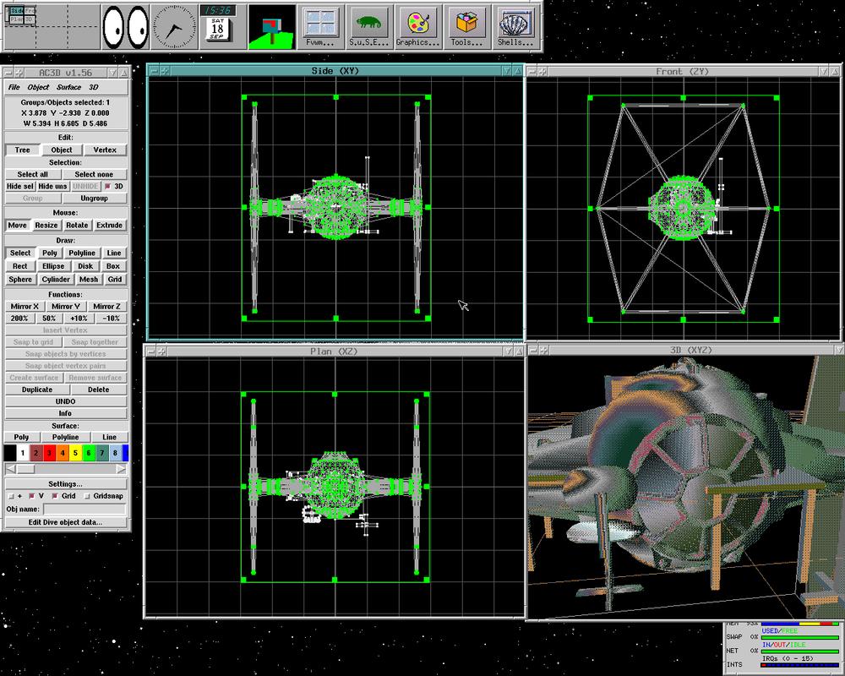Click the desktop pager in the top bar
Image resolution: width=845 pixels, height=676 pixels.
[x=52, y=27]
